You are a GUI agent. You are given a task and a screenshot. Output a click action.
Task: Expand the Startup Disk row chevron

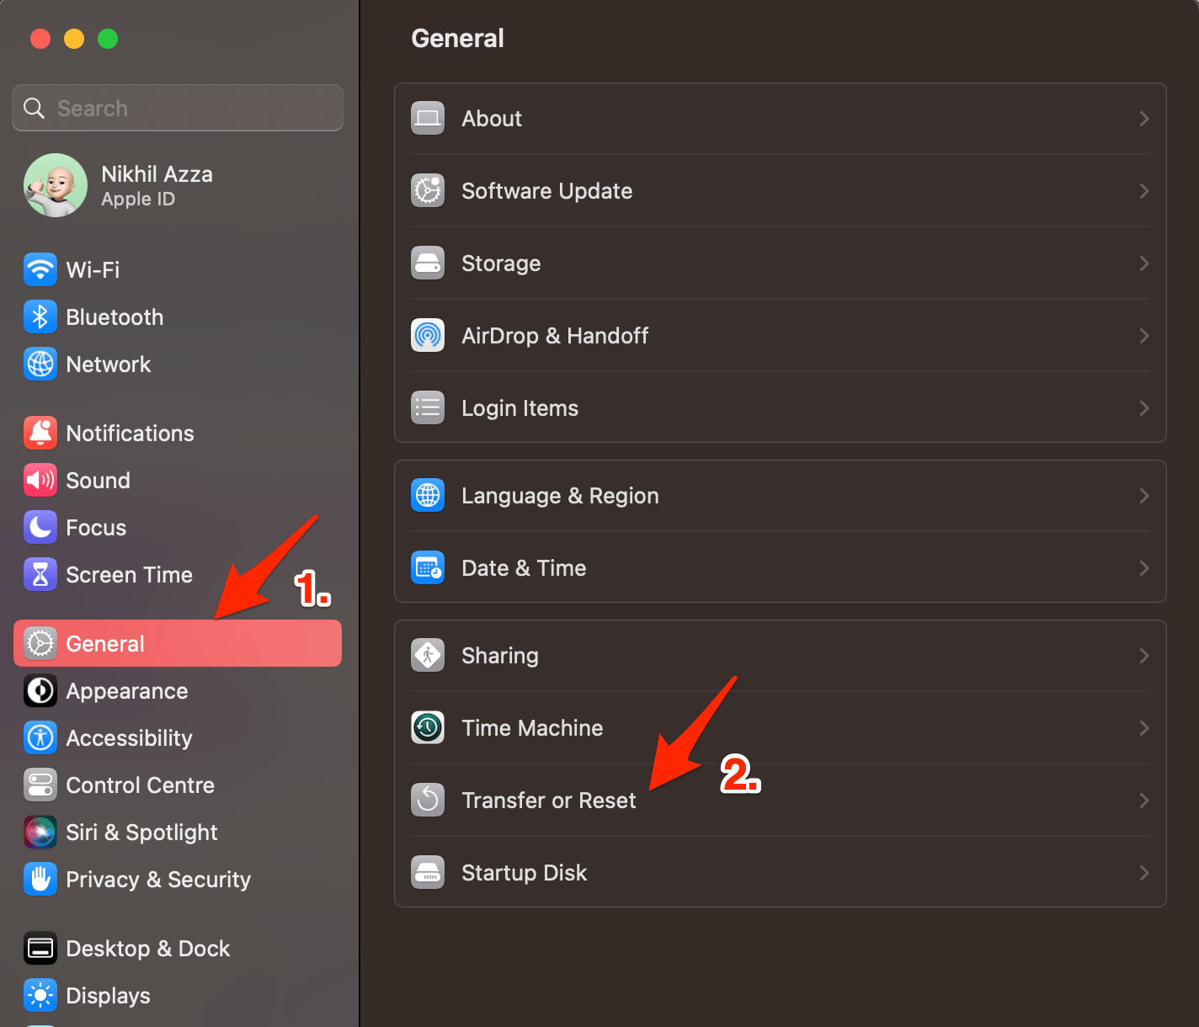[1144, 873]
